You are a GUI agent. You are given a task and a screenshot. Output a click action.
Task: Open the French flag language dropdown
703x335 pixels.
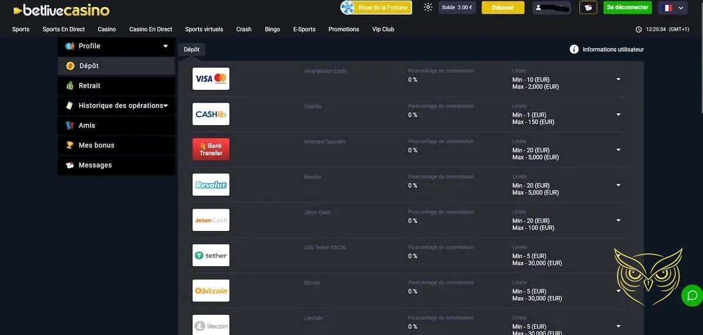(x=672, y=8)
